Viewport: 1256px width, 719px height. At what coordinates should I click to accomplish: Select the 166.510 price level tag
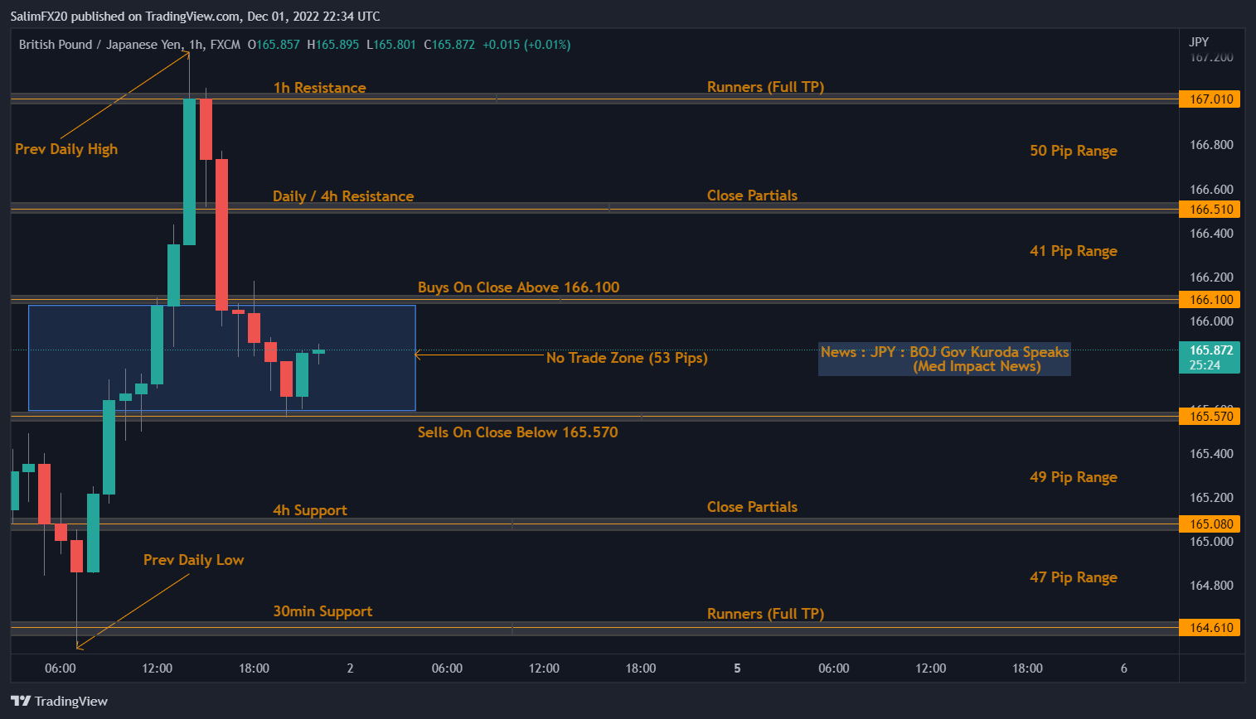coord(1211,210)
